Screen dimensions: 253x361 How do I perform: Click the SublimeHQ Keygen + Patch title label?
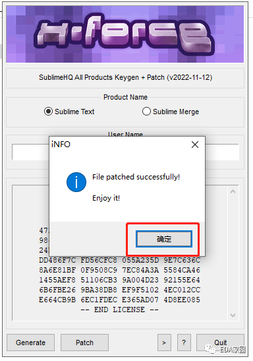pyautogui.click(x=125, y=77)
